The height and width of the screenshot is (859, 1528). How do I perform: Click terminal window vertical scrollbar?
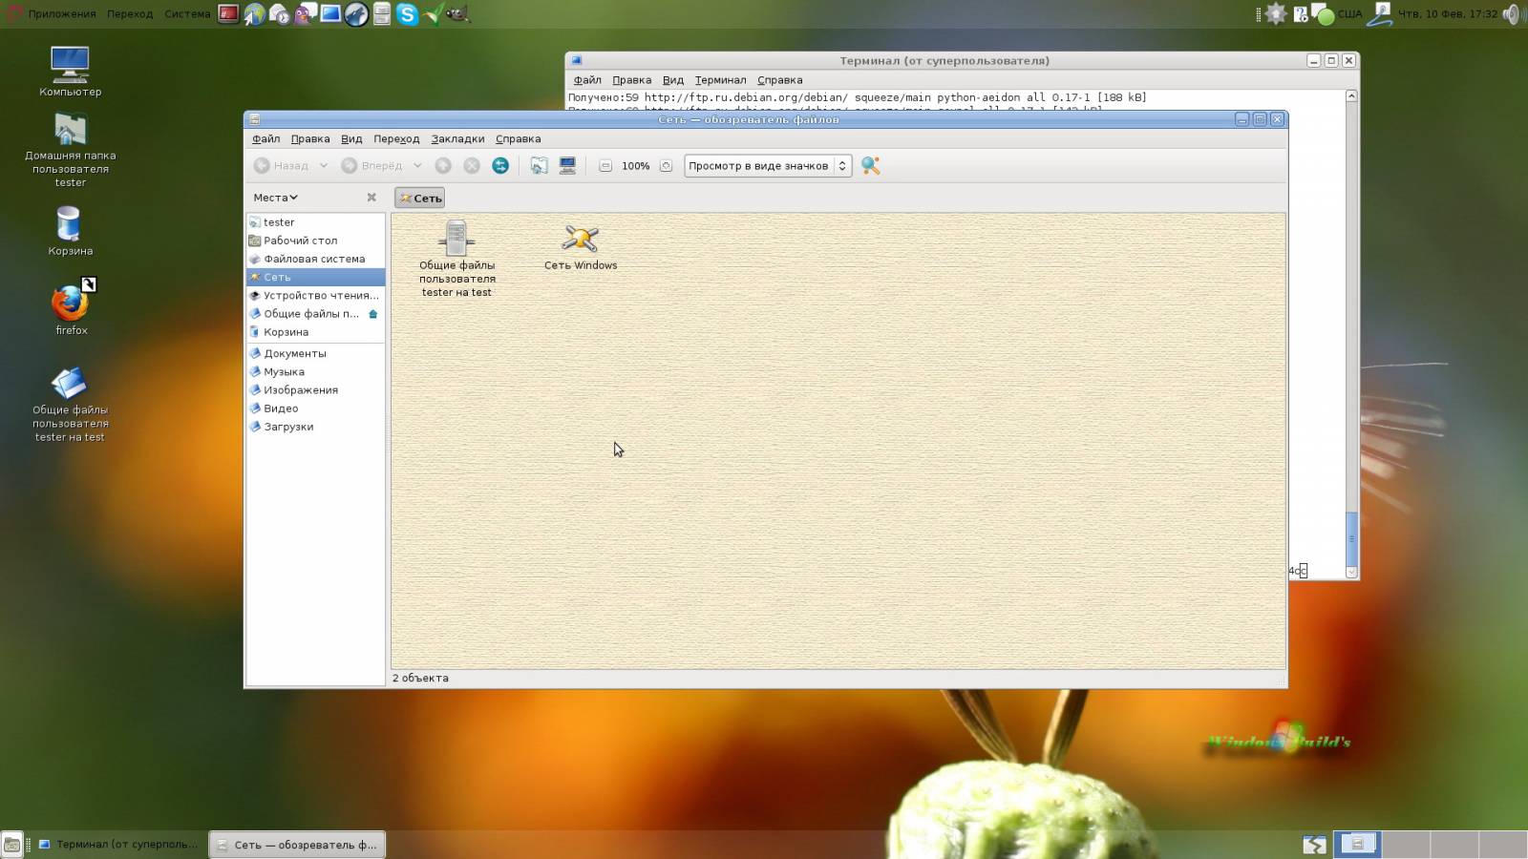pos(1351,334)
